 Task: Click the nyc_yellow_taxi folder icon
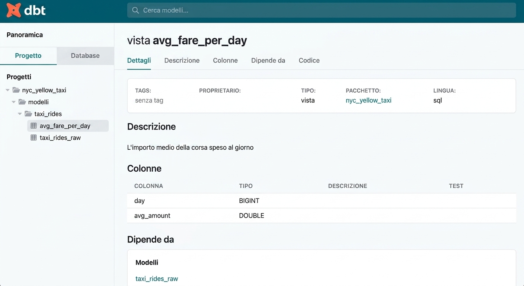16,90
